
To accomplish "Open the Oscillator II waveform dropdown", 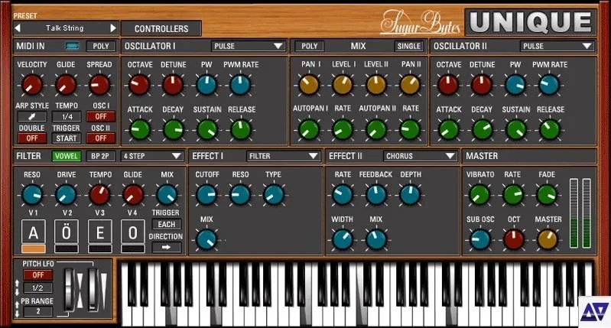I will [557, 46].
